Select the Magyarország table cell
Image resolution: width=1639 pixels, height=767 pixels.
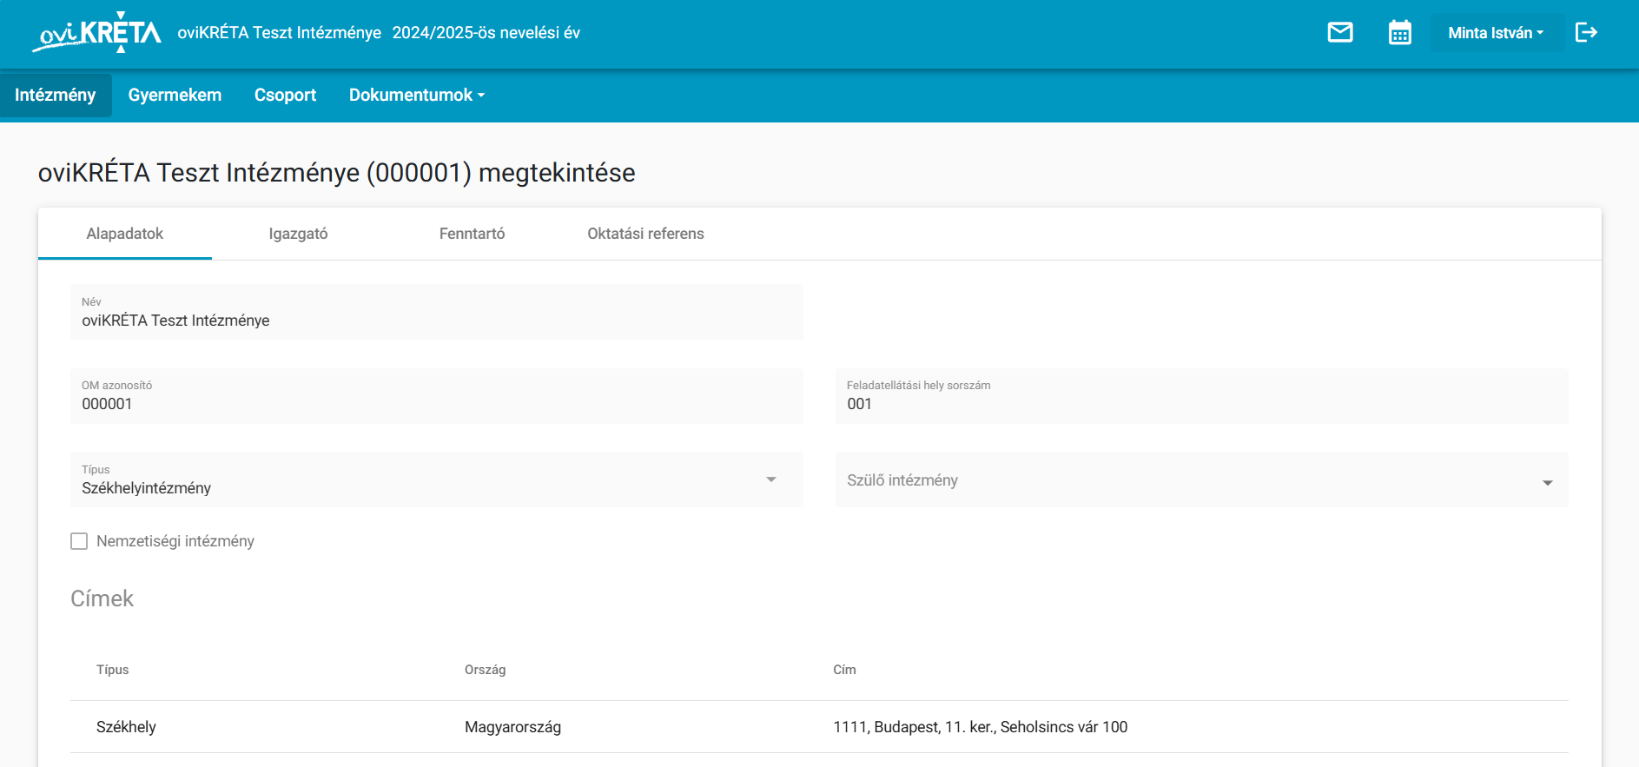click(513, 727)
